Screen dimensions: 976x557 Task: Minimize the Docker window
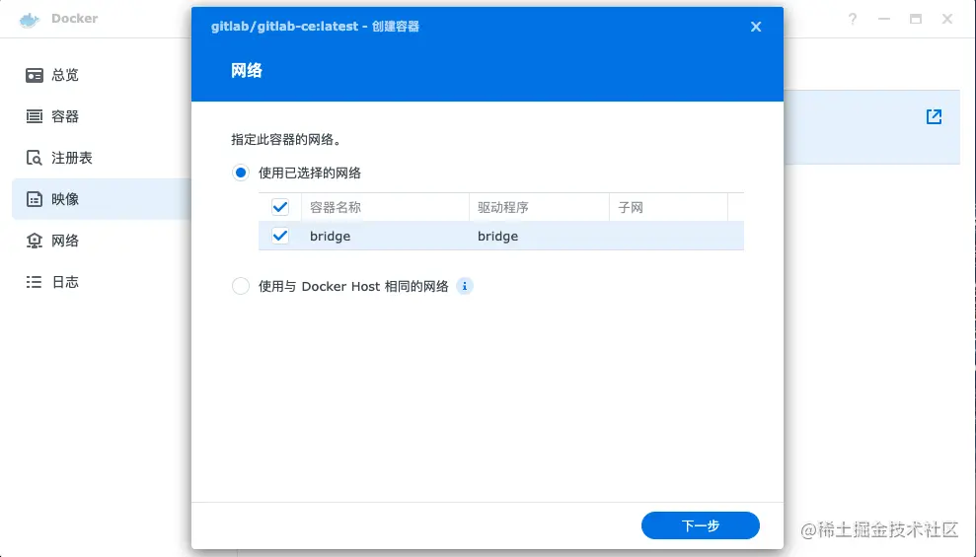[884, 20]
